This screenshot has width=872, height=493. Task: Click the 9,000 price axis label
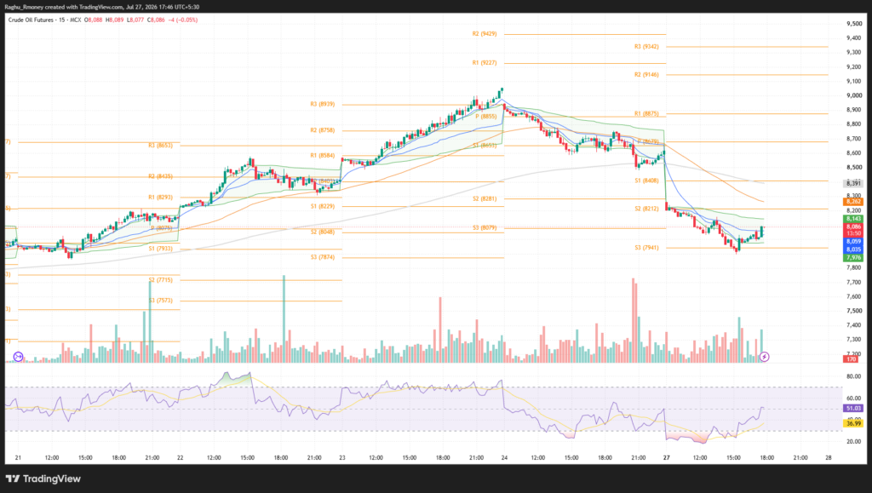coord(854,95)
